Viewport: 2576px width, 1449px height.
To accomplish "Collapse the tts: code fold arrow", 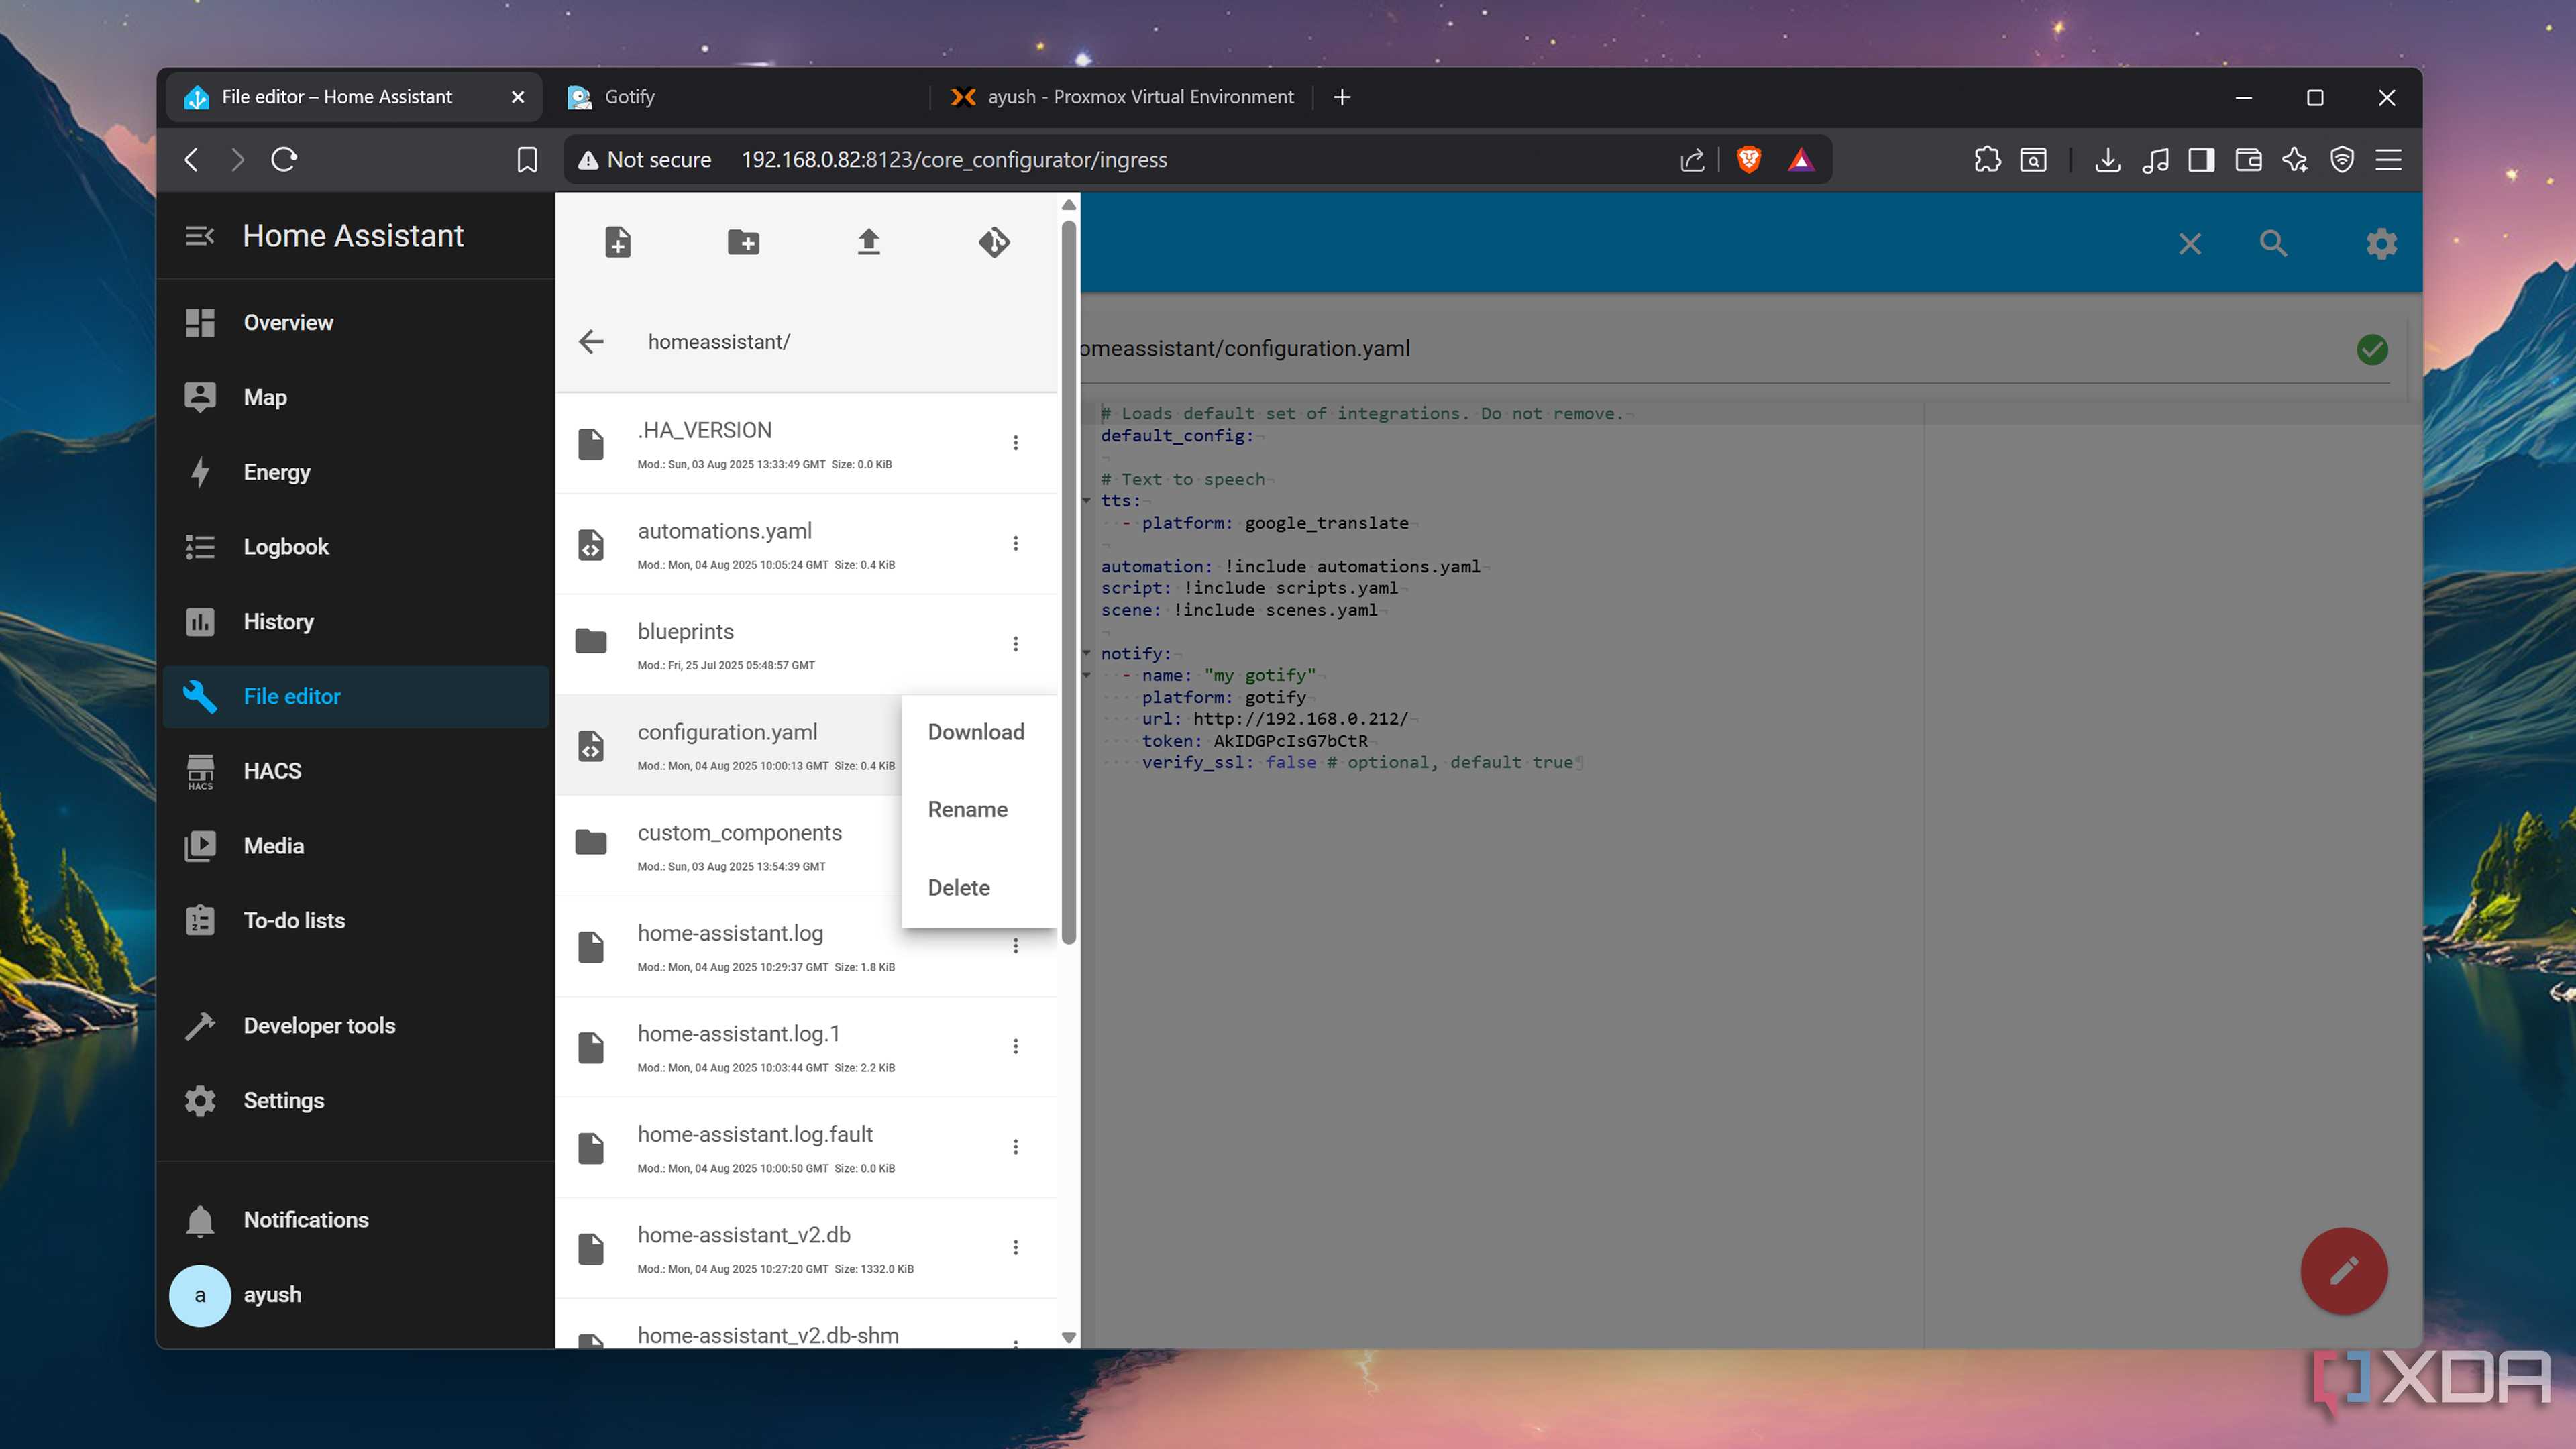I will click(1087, 501).
